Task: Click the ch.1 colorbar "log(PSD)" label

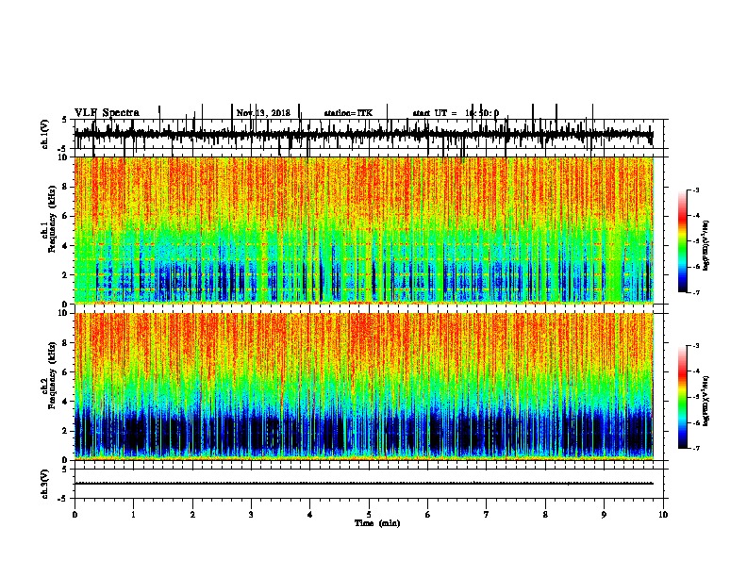Action: 705,245
